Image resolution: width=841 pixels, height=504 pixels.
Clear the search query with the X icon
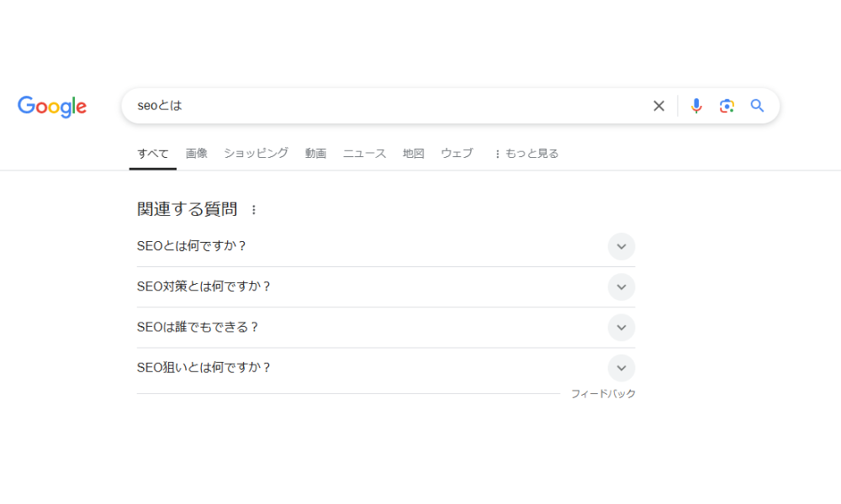[x=659, y=106]
